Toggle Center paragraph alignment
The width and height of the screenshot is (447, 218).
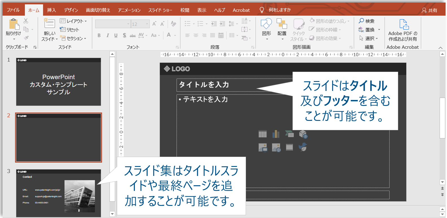196,35
